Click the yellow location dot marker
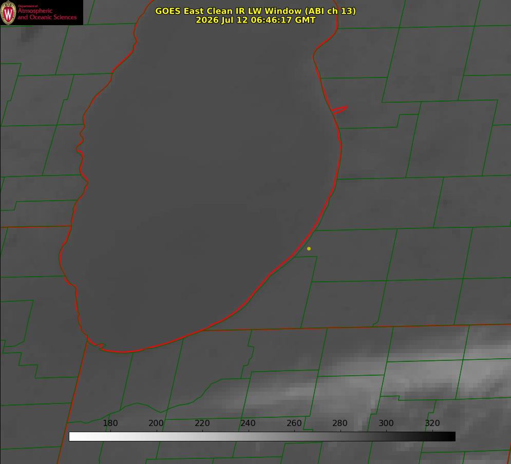The width and height of the screenshot is (511, 464). (x=309, y=248)
